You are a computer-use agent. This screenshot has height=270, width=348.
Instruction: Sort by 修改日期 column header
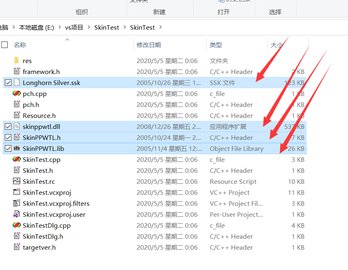click(149, 45)
